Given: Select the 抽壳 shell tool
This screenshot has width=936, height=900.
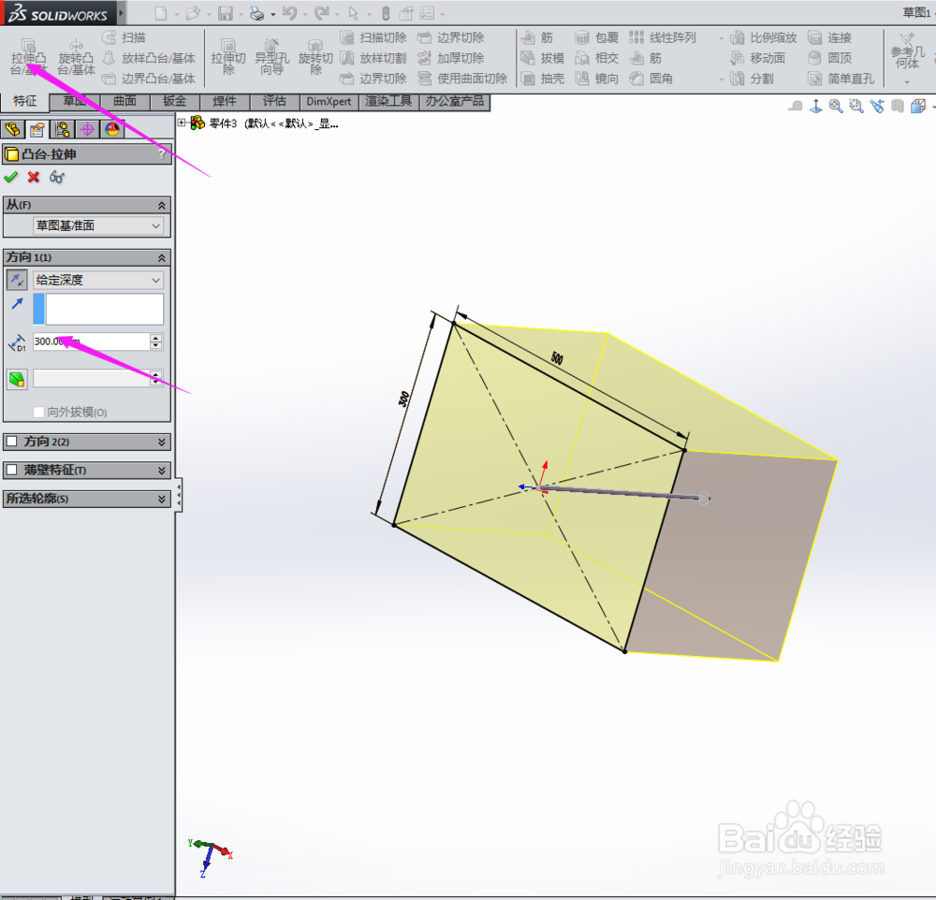Looking at the screenshot, I should click(x=543, y=79).
